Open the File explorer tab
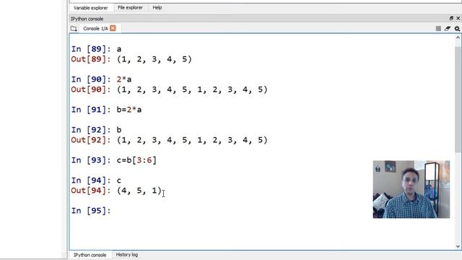 130,8
